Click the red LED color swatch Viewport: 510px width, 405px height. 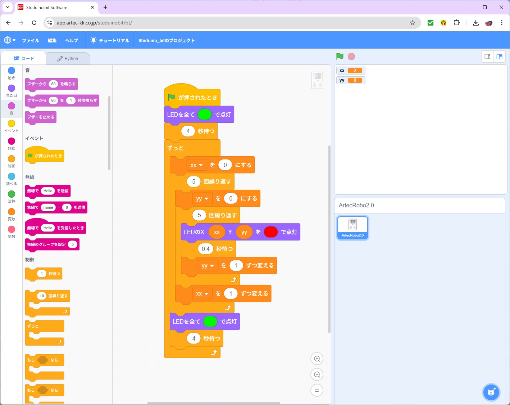[x=270, y=232]
